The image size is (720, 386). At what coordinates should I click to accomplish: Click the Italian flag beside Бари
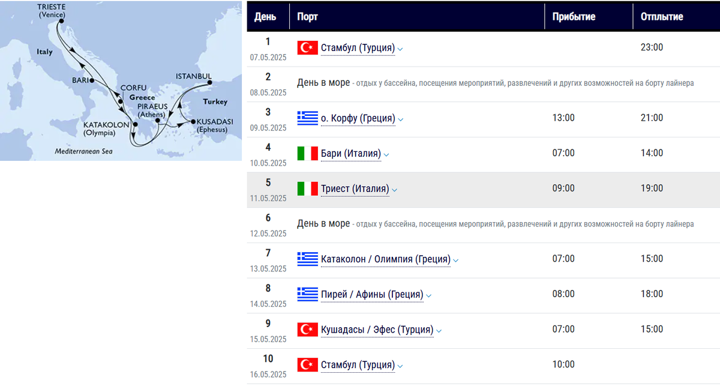[x=307, y=154]
